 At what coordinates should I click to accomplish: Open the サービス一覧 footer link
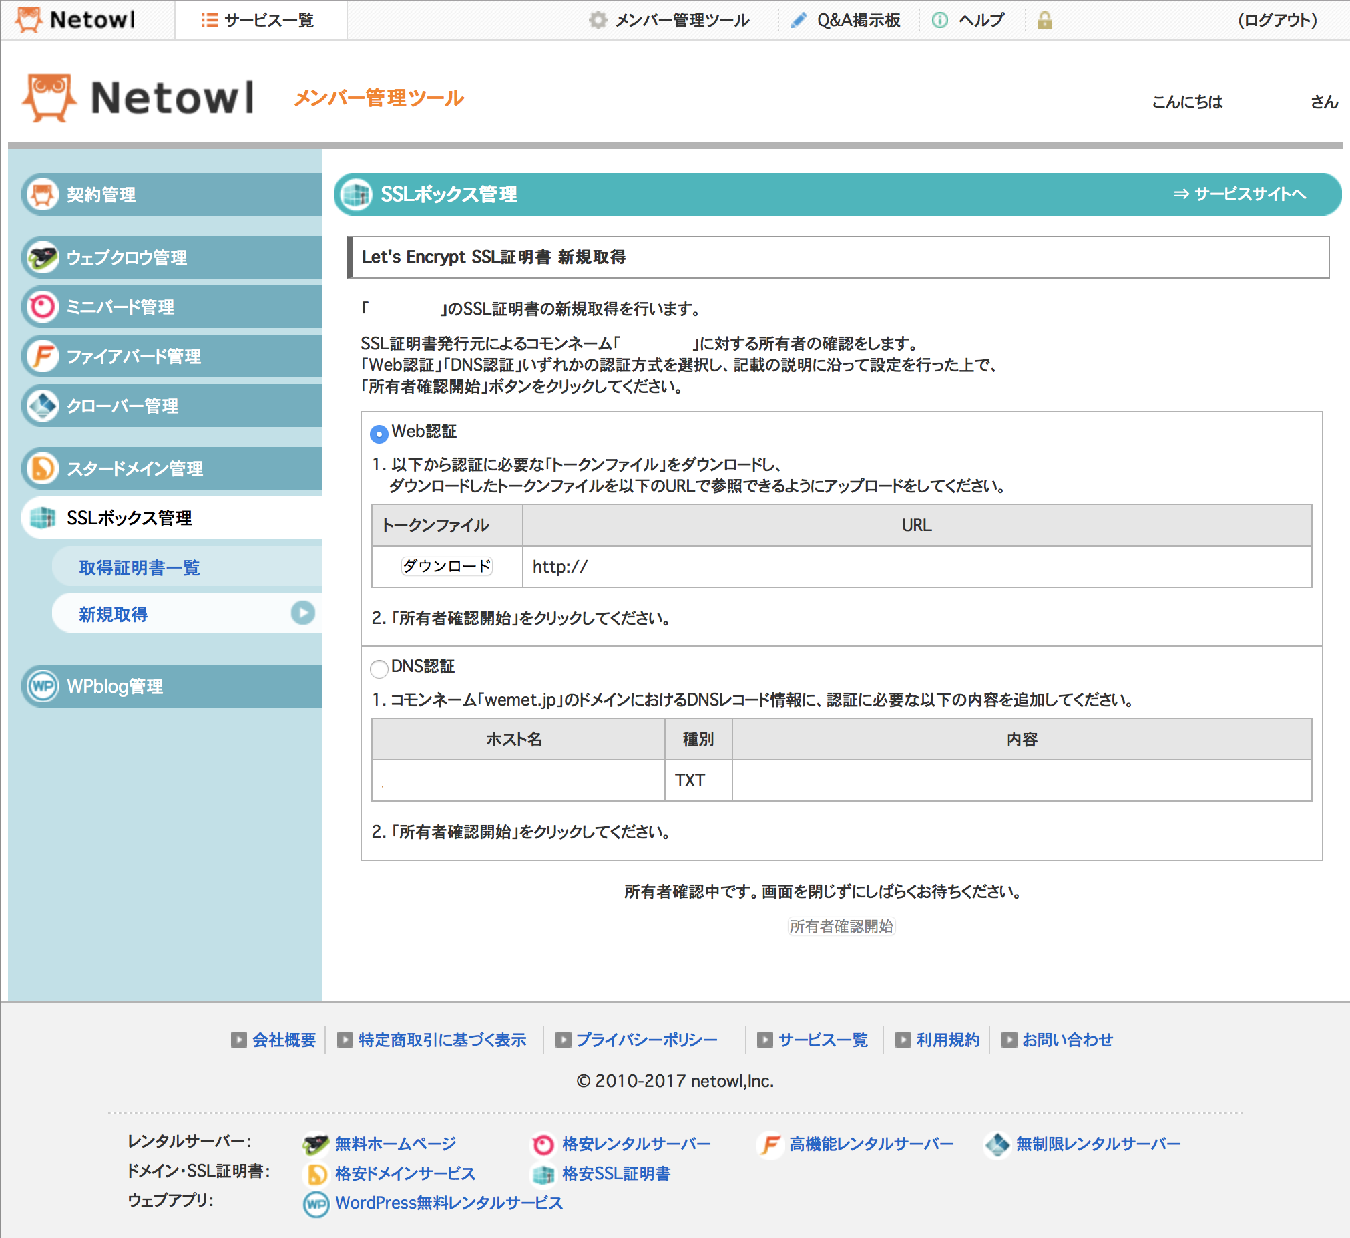(823, 1040)
